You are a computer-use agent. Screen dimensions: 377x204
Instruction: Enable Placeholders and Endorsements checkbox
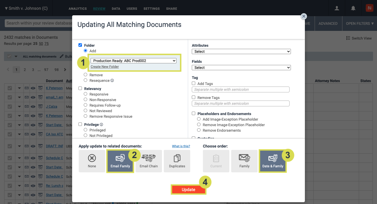click(x=194, y=113)
